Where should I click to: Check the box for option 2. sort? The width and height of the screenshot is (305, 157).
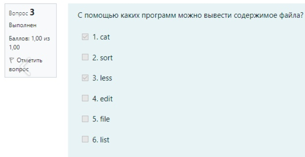(x=85, y=57)
